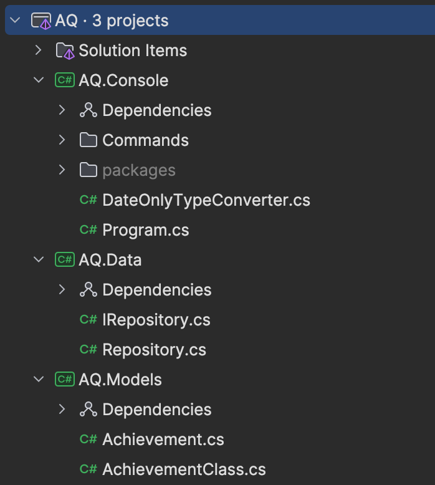This screenshot has height=485, width=435.
Task: Collapse the AQ.Models project node
Action: (39, 379)
